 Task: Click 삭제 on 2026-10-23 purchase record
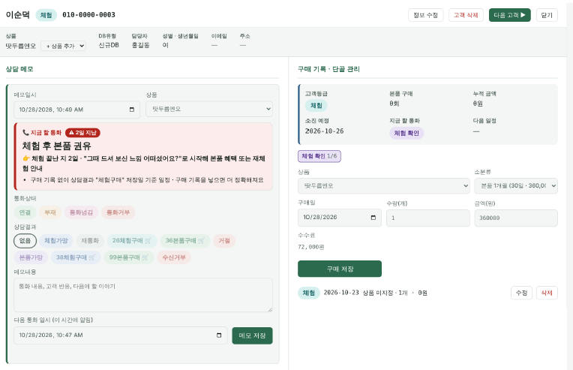pos(547,293)
